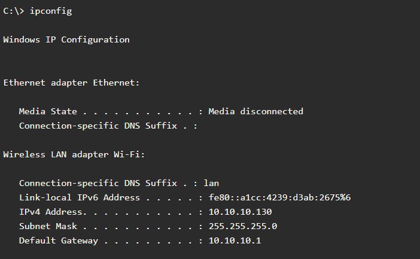Select the Media disconnected status text
Image resolution: width=420 pixels, height=259 pixels.
(x=255, y=111)
